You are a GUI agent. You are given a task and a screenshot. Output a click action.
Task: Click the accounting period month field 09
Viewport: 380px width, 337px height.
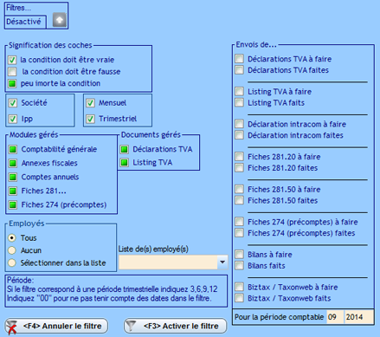335,317
